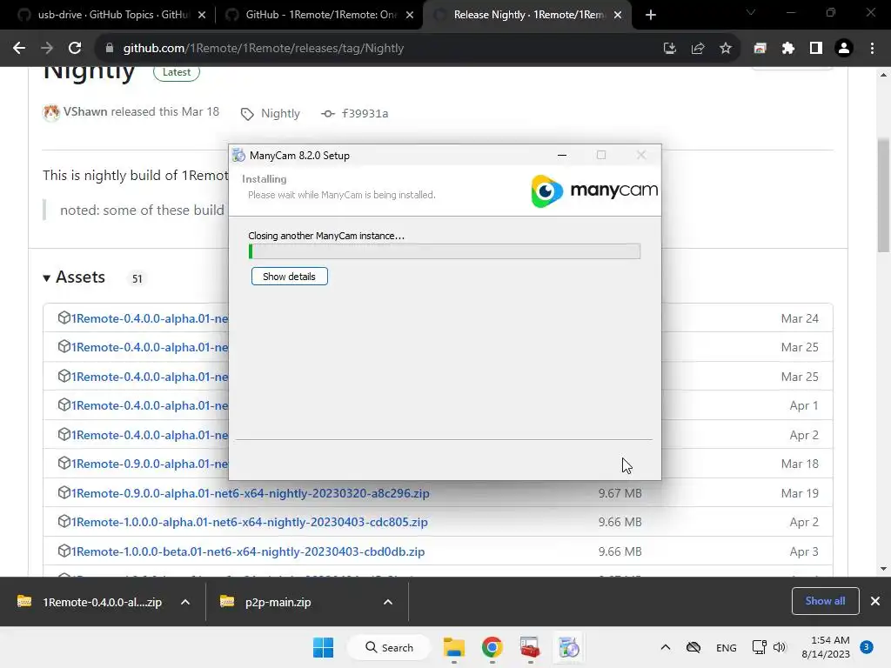The width and height of the screenshot is (891, 668).
Task: Expand options for p2p-main.zip download
Action: (x=388, y=602)
